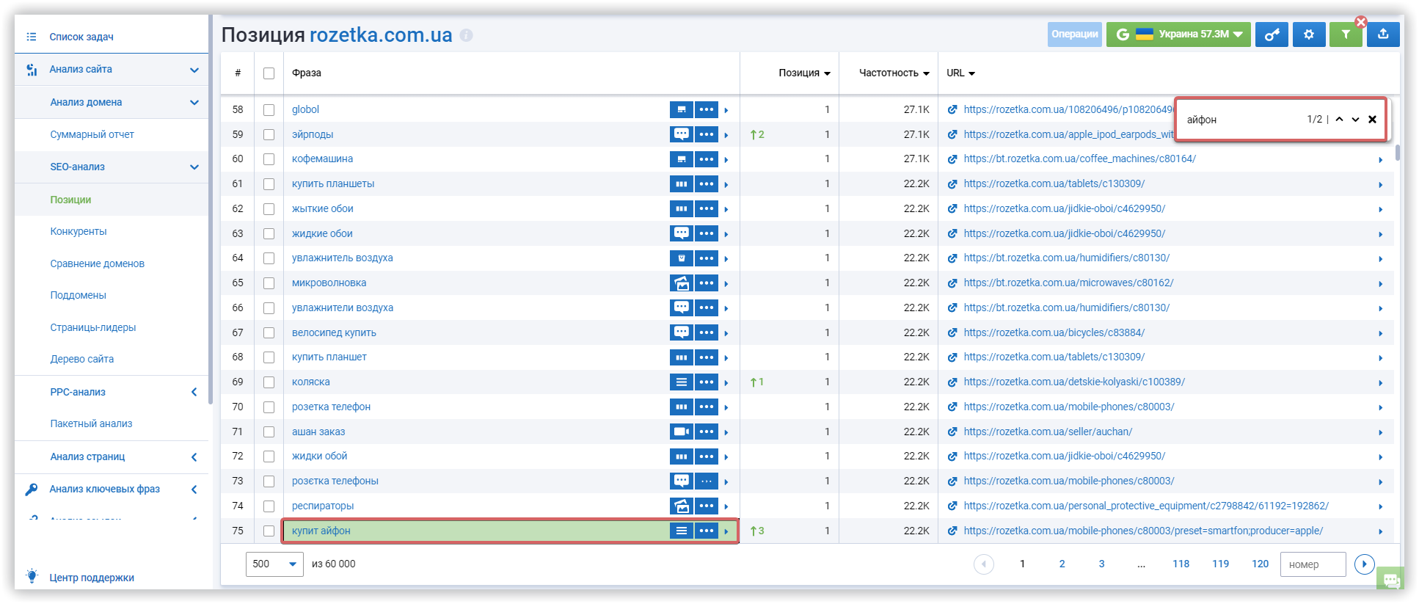1419x604 pixels.
Task: Jump to results page 120
Action: coord(1261,564)
